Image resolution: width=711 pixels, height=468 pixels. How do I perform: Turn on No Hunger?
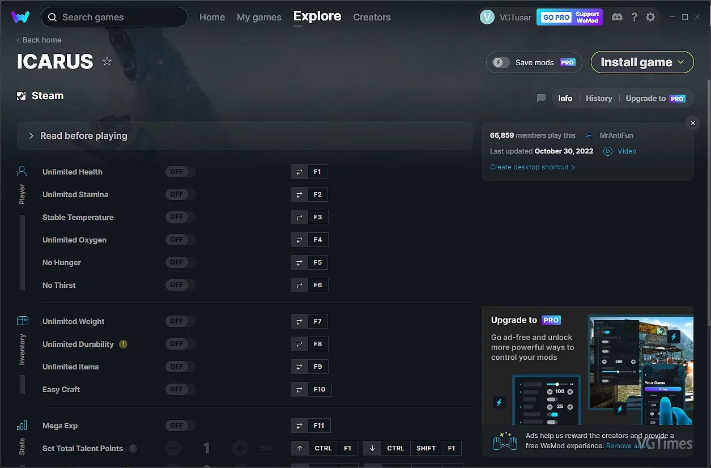click(x=180, y=262)
